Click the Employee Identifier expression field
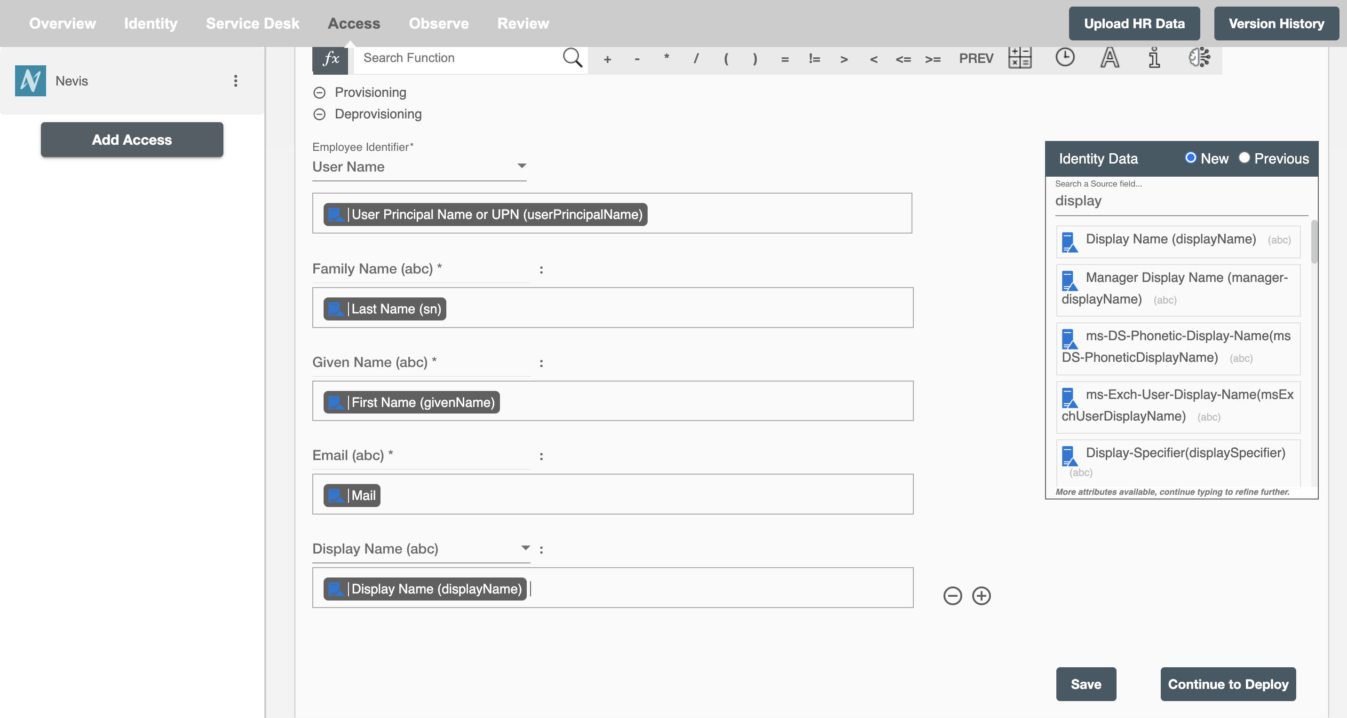The image size is (1347, 718). point(612,213)
